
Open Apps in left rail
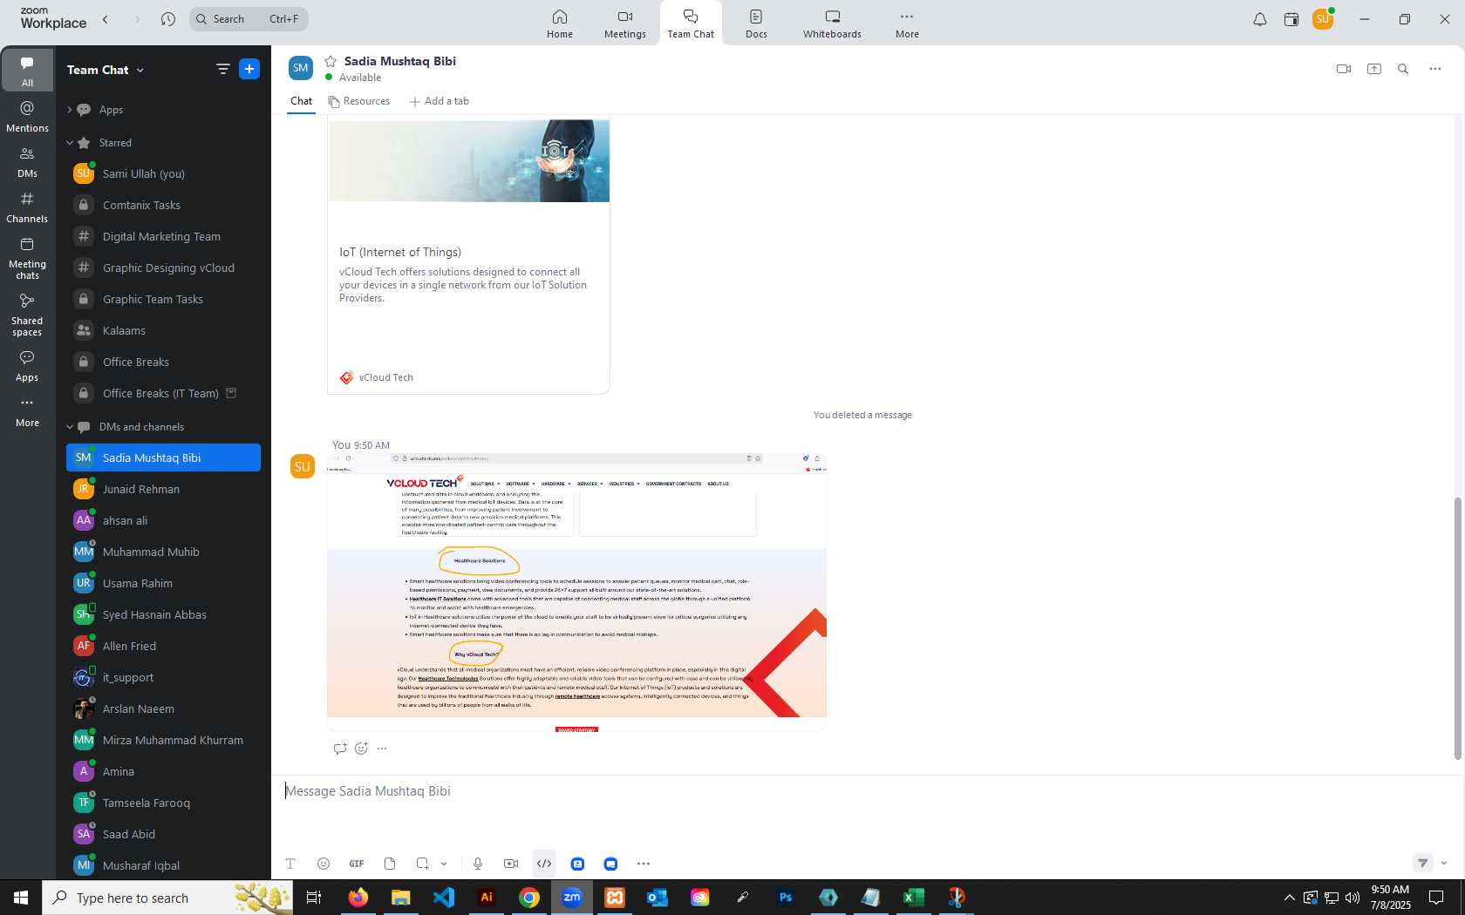pyautogui.click(x=27, y=367)
